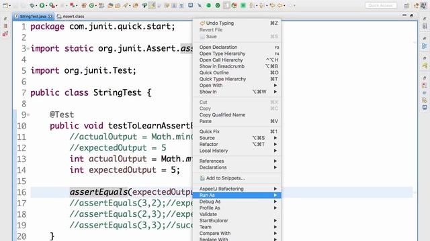The height and width of the screenshot is (241, 430).
Task: Open New Java Class dropdown arrow
Action: click(x=95, y=5)
